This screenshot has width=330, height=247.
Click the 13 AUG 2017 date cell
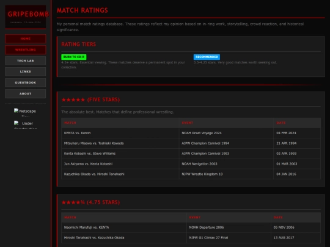[x=296, y=238]
